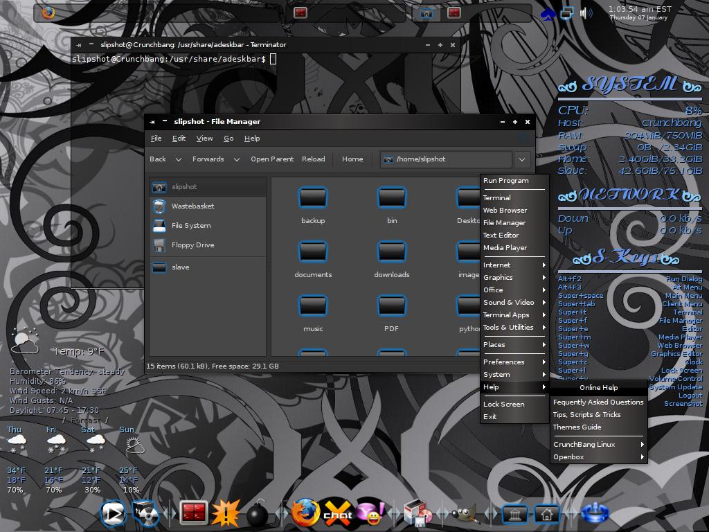709x532 pixels.
Task: Select Wastebasket in File Manager sidebar
Action: [x=208, y=206]
